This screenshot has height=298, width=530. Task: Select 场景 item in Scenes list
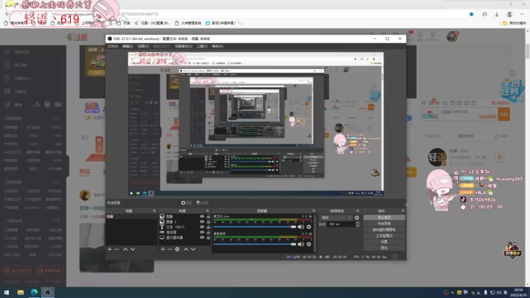(x=131, y=217)
